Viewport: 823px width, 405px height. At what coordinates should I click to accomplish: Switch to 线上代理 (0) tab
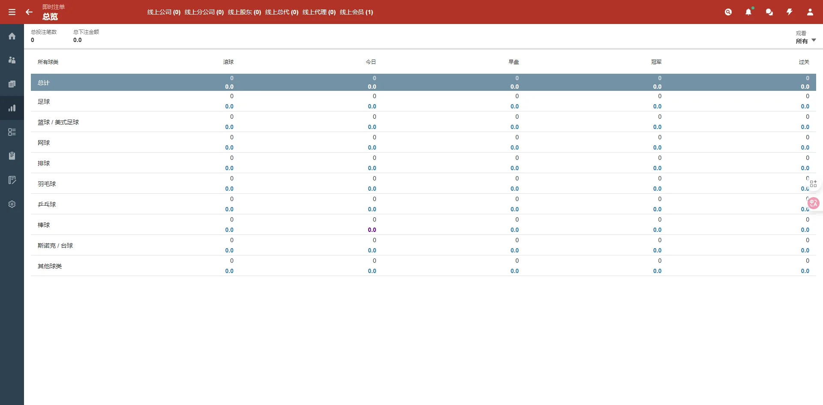pos(319,12)
